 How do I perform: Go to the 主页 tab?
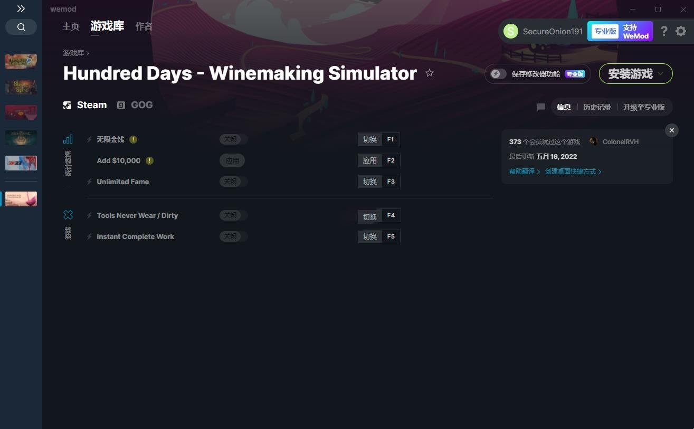click(71, 26)
